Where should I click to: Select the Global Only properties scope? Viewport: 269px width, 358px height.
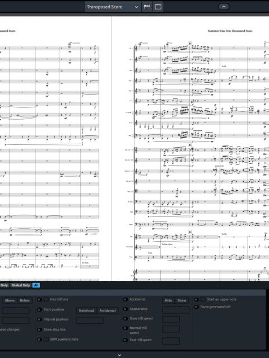pyautogui.click(x=21, y=285)
